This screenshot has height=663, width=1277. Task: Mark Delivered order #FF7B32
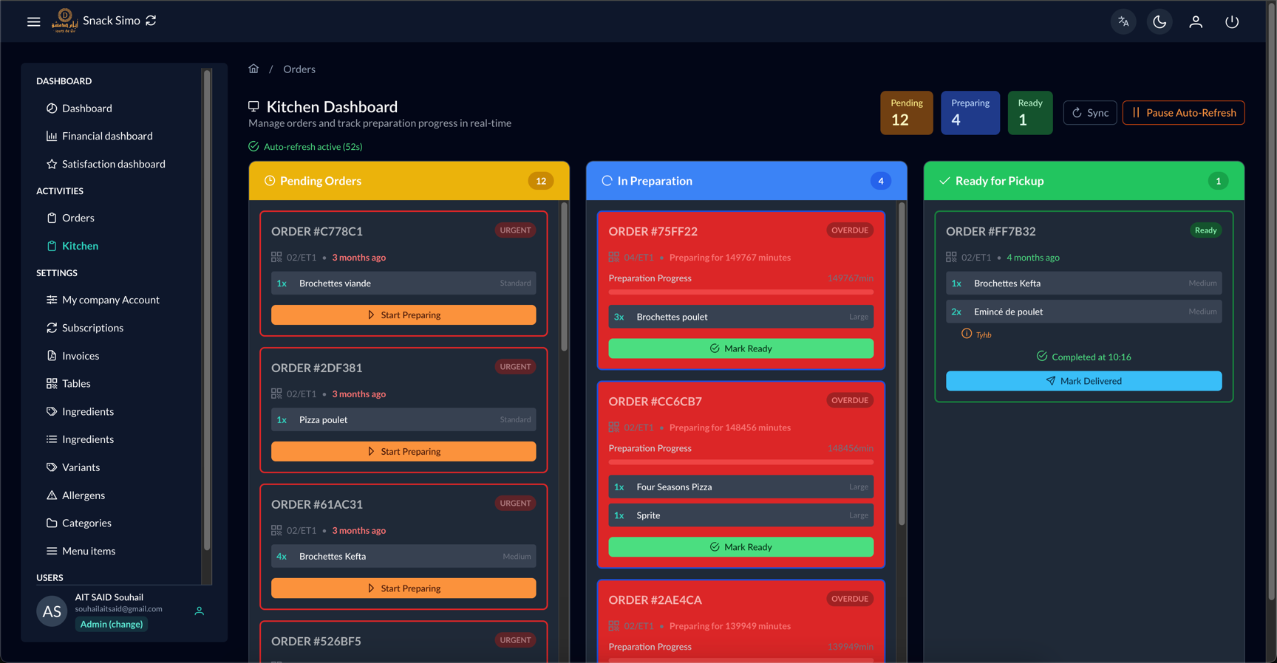pos(1083,381)
